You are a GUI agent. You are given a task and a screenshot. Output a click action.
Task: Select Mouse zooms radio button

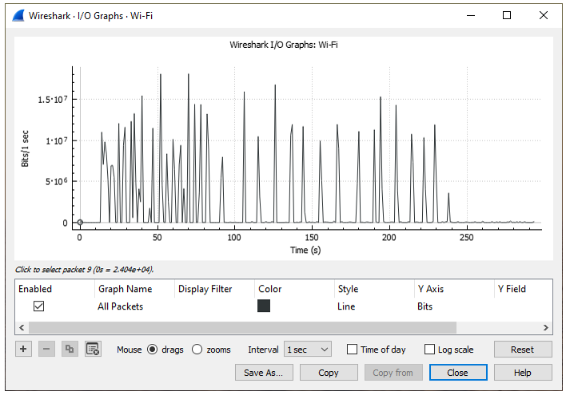(x=197, y=350)
